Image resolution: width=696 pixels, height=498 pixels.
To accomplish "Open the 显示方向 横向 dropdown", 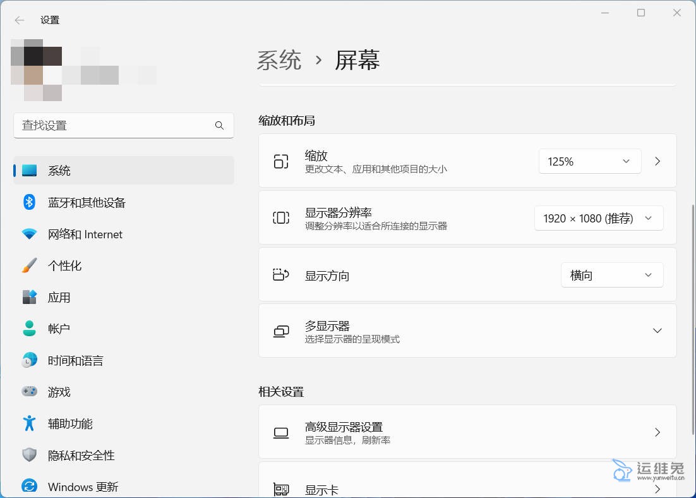I will (x=611, y=276).
